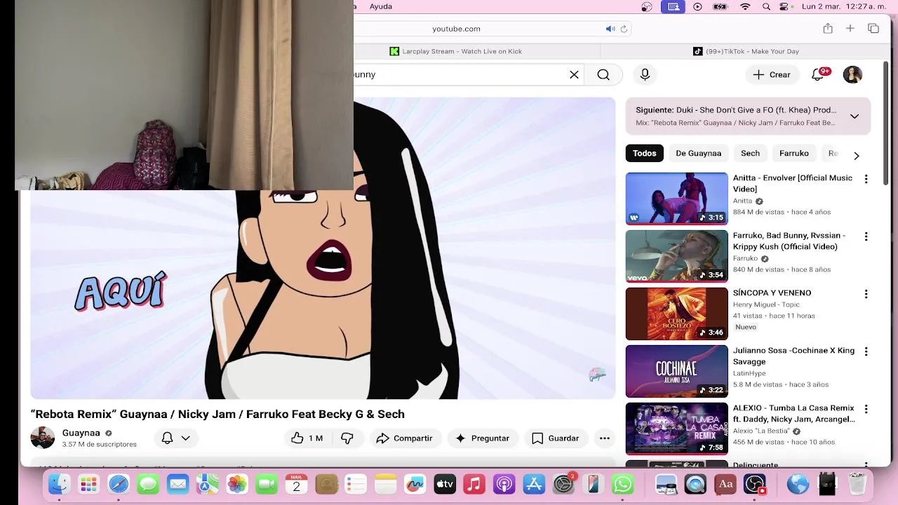The image size is (898, 505).
Task: Toggle the Guaynaa notification bell
Action: click(167, 438)
